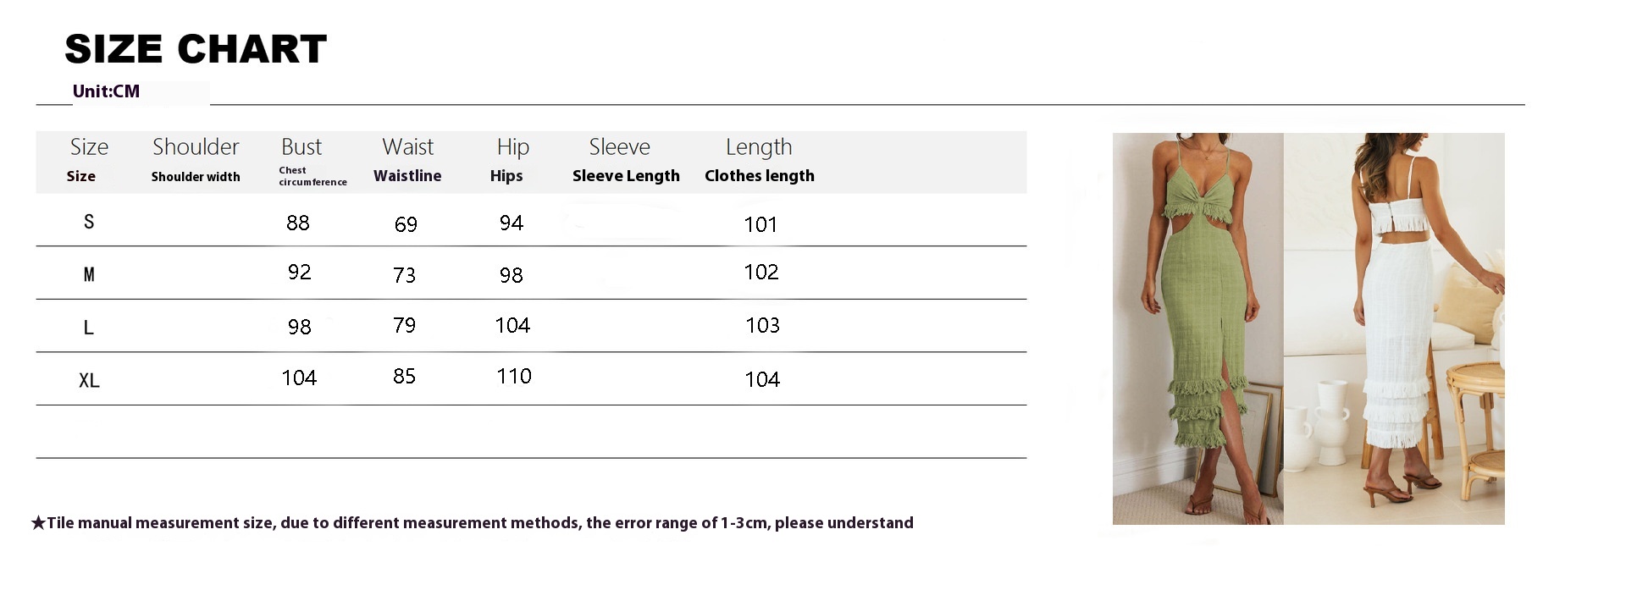
Task: Select the Length column header
Action: [x=759, y=147]
